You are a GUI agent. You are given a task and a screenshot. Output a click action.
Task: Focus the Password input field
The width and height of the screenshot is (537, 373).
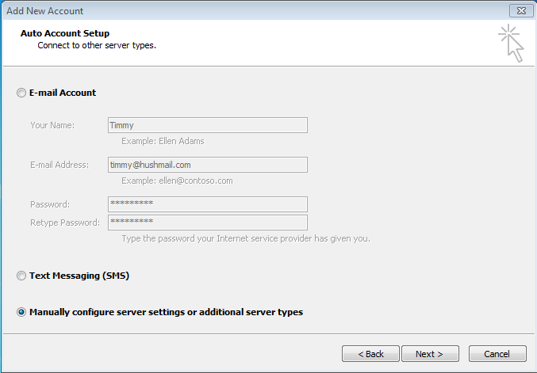pos(208,204)
